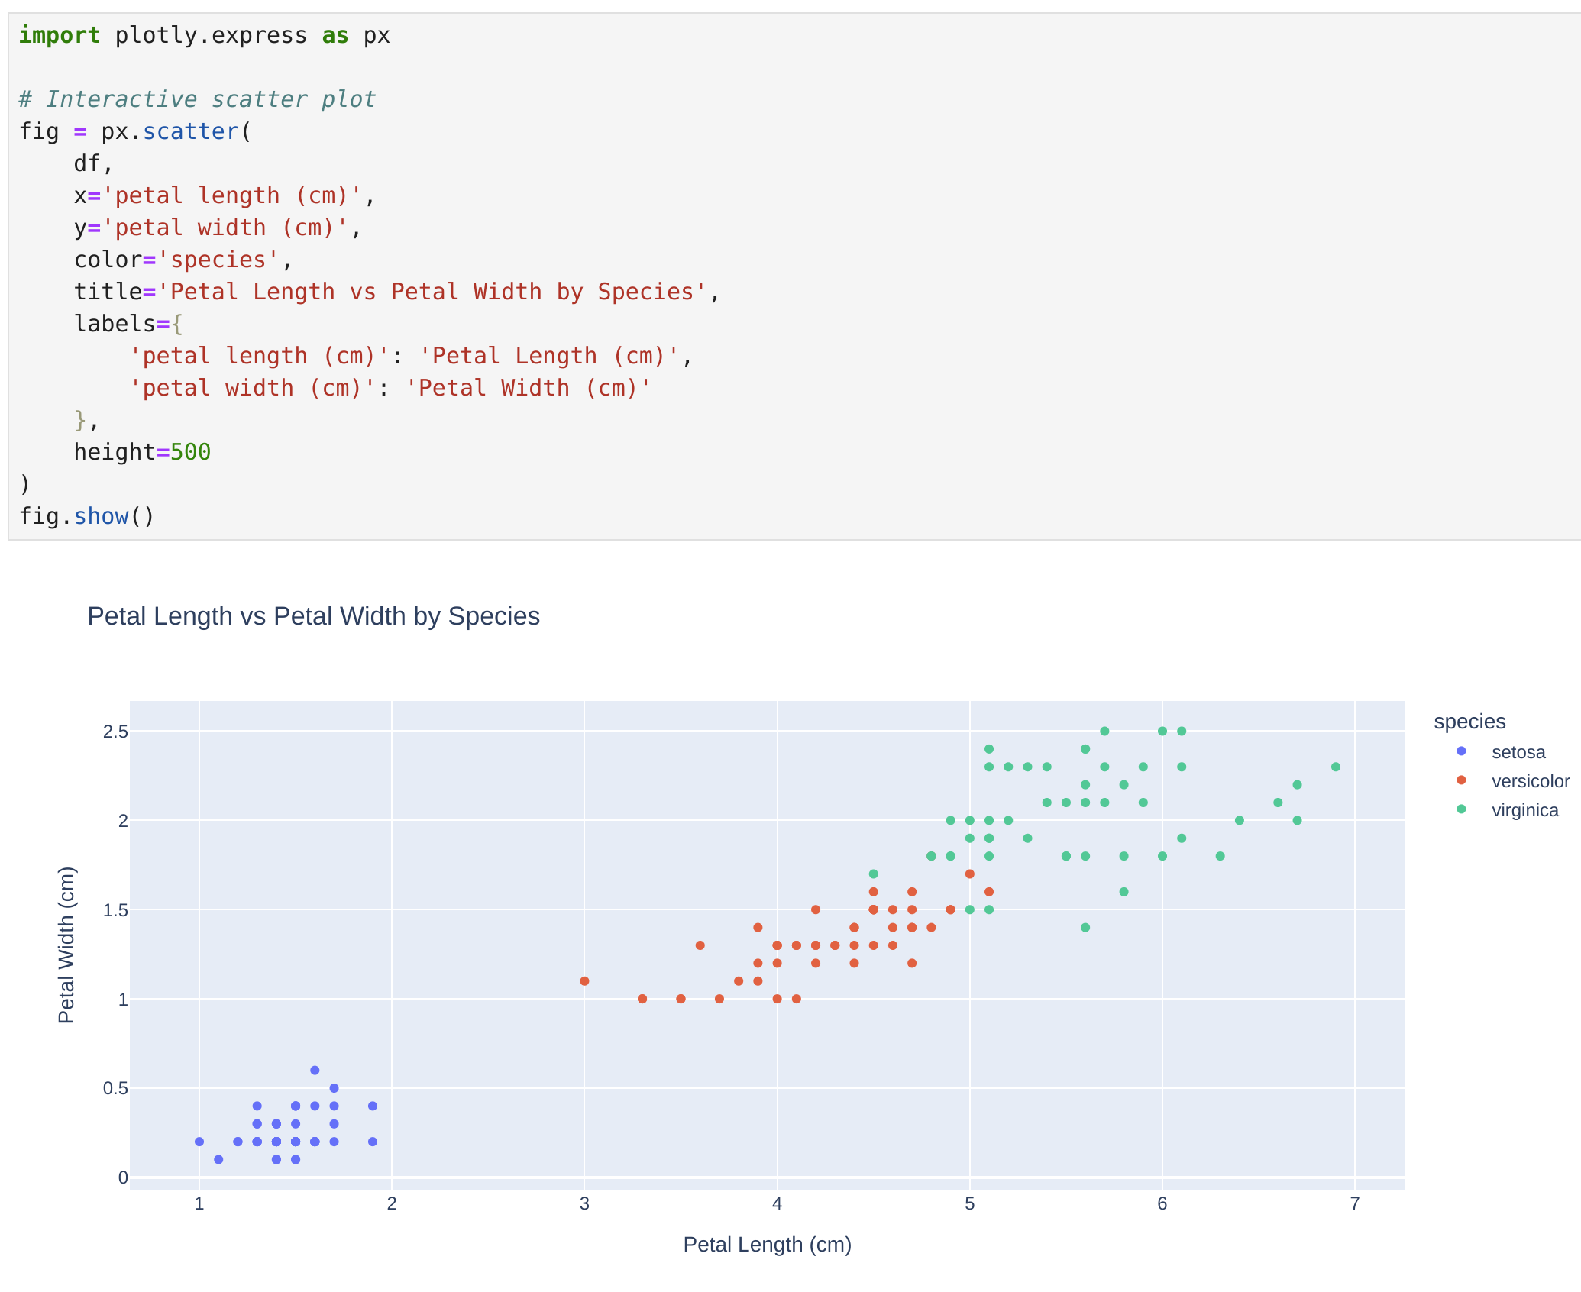Click the height value 500 in code
This screenshot has width=1581, height=1292.
pos(190,452)
